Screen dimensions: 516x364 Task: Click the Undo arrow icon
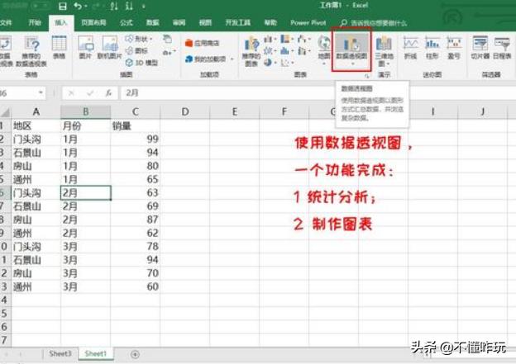tap(78, 6)
